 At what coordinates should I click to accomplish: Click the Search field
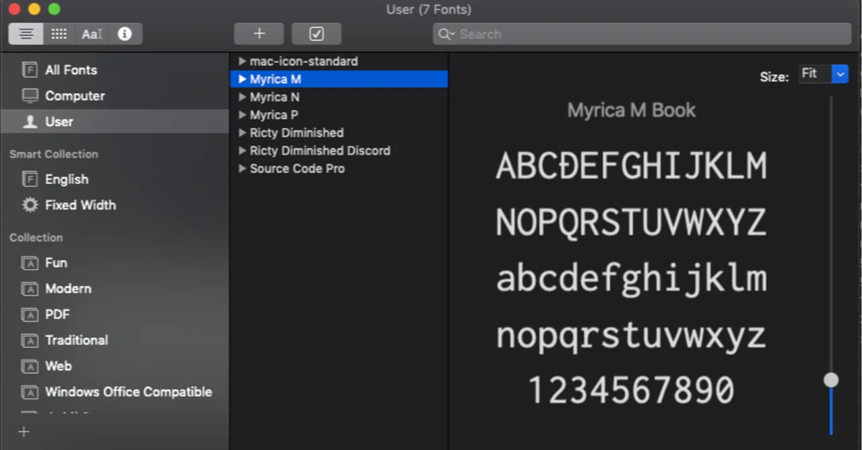pyautogui.click(x=642, y=34)
